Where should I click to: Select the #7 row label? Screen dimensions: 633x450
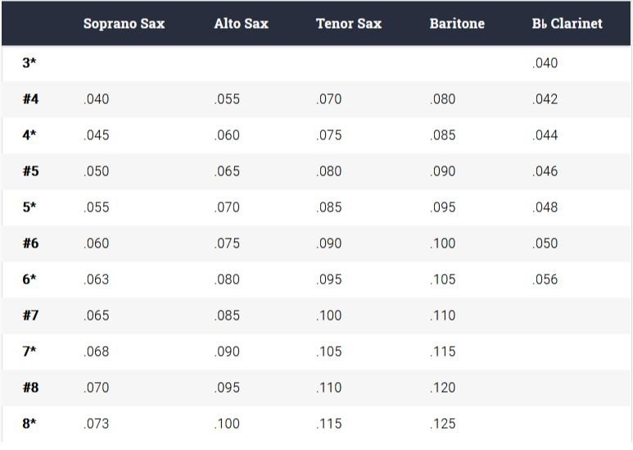point(30,316)
